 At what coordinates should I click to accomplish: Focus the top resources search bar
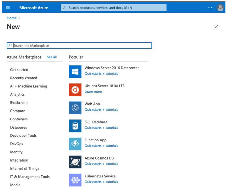(x=114, y=8)
